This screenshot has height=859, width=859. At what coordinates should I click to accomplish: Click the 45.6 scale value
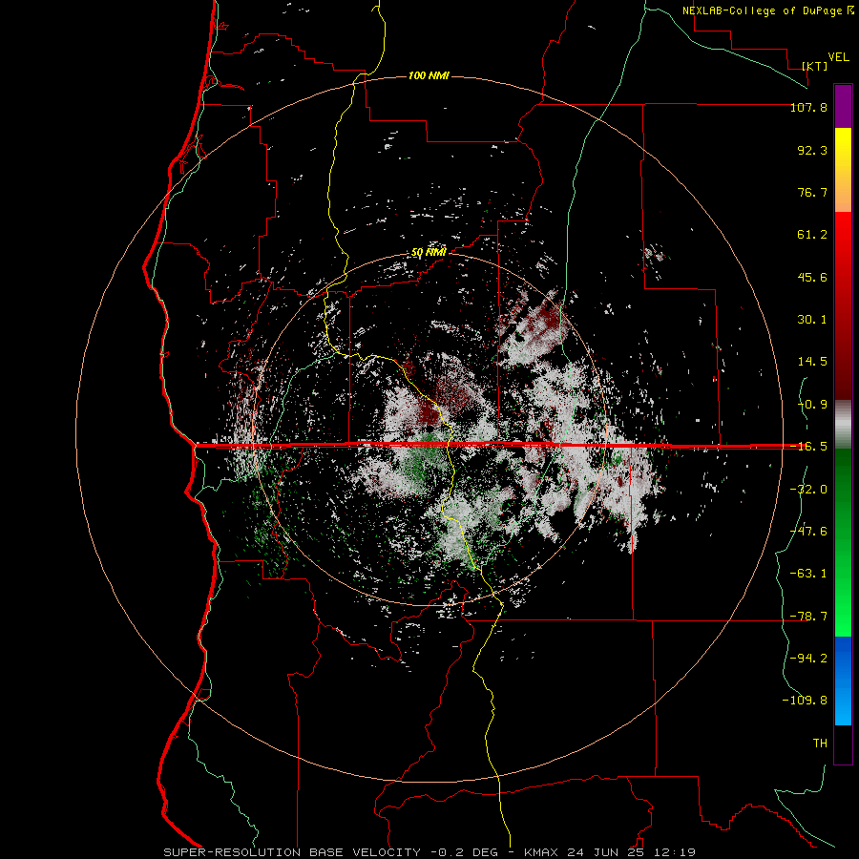812,277
